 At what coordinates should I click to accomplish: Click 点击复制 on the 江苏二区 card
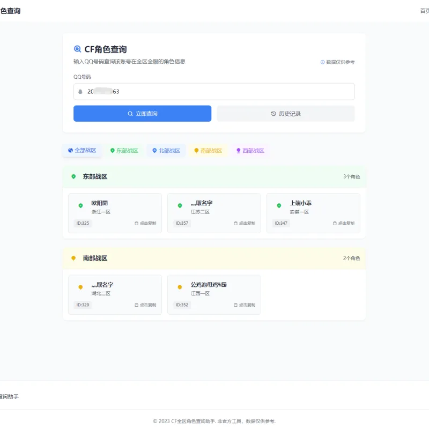(x=245, y=223)
